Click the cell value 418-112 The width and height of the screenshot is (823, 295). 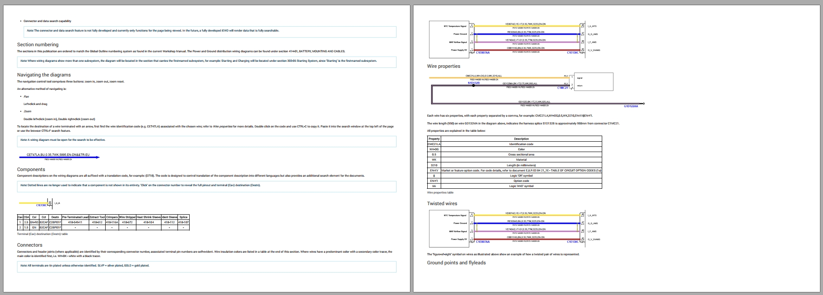tap(170, 222)
